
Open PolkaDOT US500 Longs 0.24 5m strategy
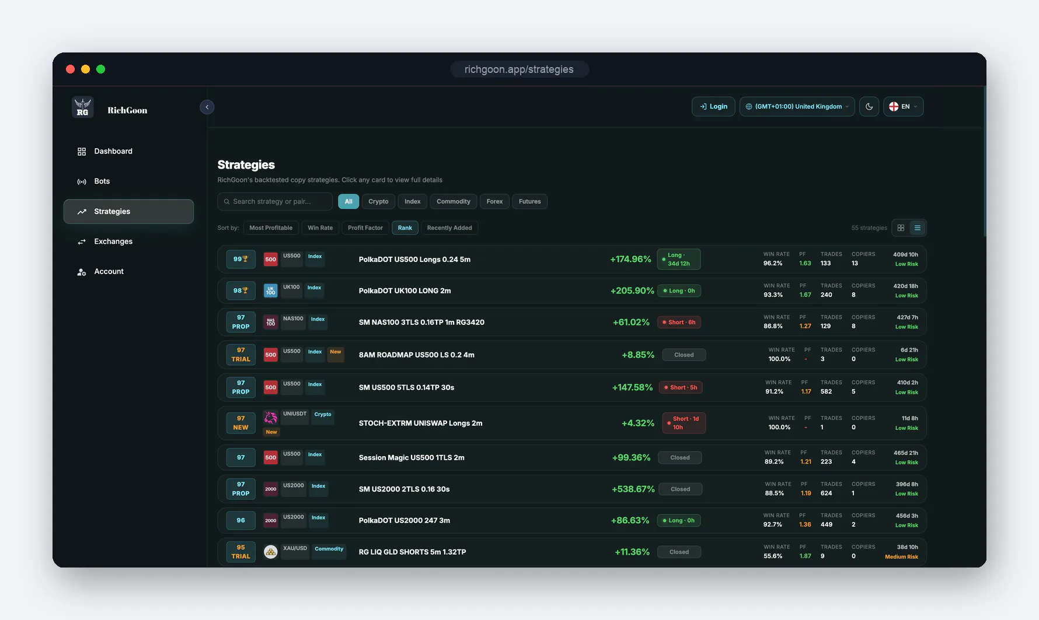pyautogui.click(x=572, y=260)
